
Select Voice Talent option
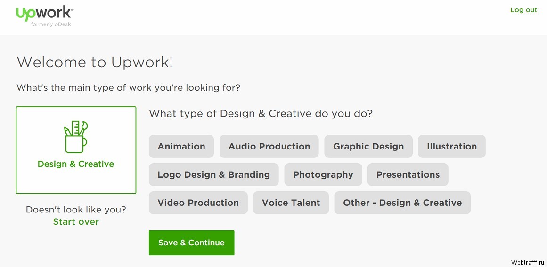tap(291, 203)
